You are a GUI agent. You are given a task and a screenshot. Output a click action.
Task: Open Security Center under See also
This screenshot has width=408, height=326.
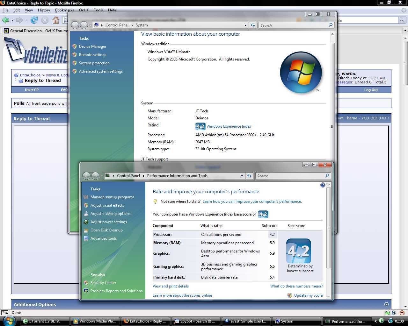point(103,283)
